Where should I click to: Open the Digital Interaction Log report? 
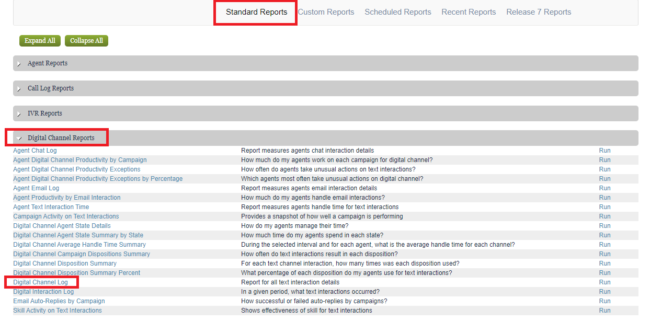pyautogui.click(x=43, y=292)
